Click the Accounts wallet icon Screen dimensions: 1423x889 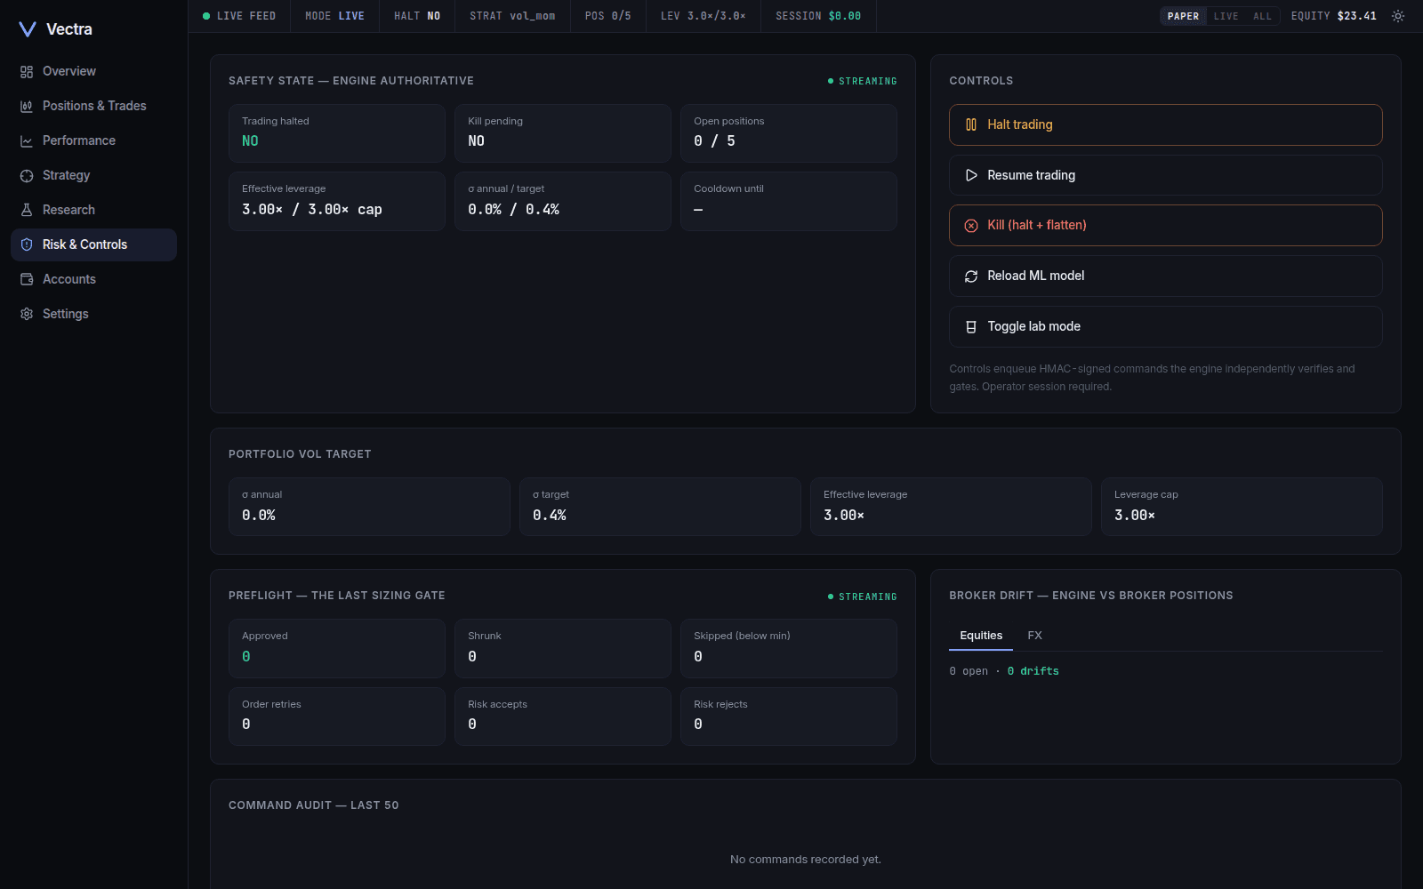point(27,279)
